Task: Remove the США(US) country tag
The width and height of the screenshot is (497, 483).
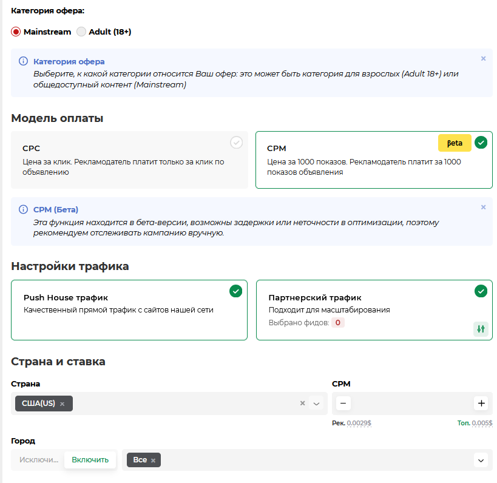Action: tap(62, 404)
